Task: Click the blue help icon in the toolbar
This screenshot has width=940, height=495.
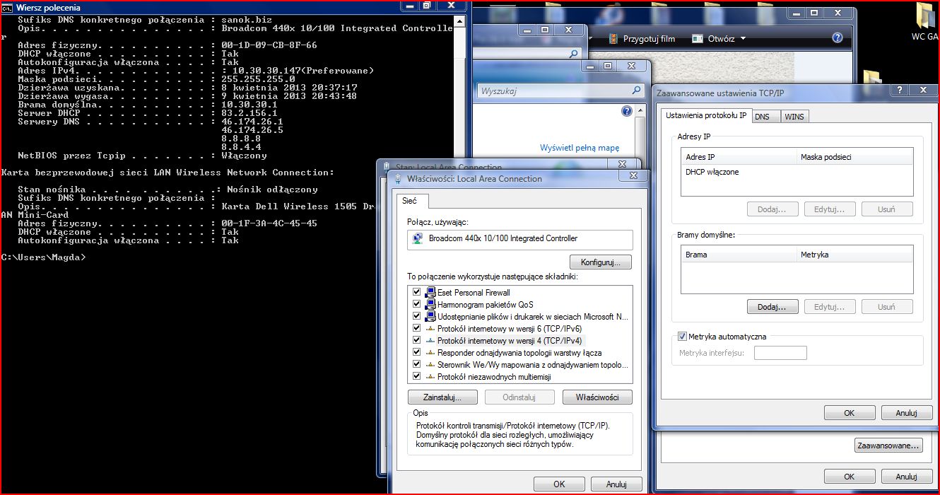Action: point(838,38)
